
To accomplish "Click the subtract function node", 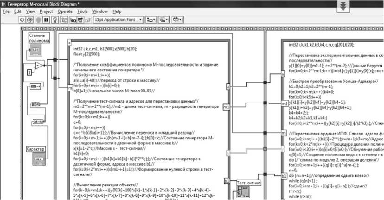I will 38,66.
